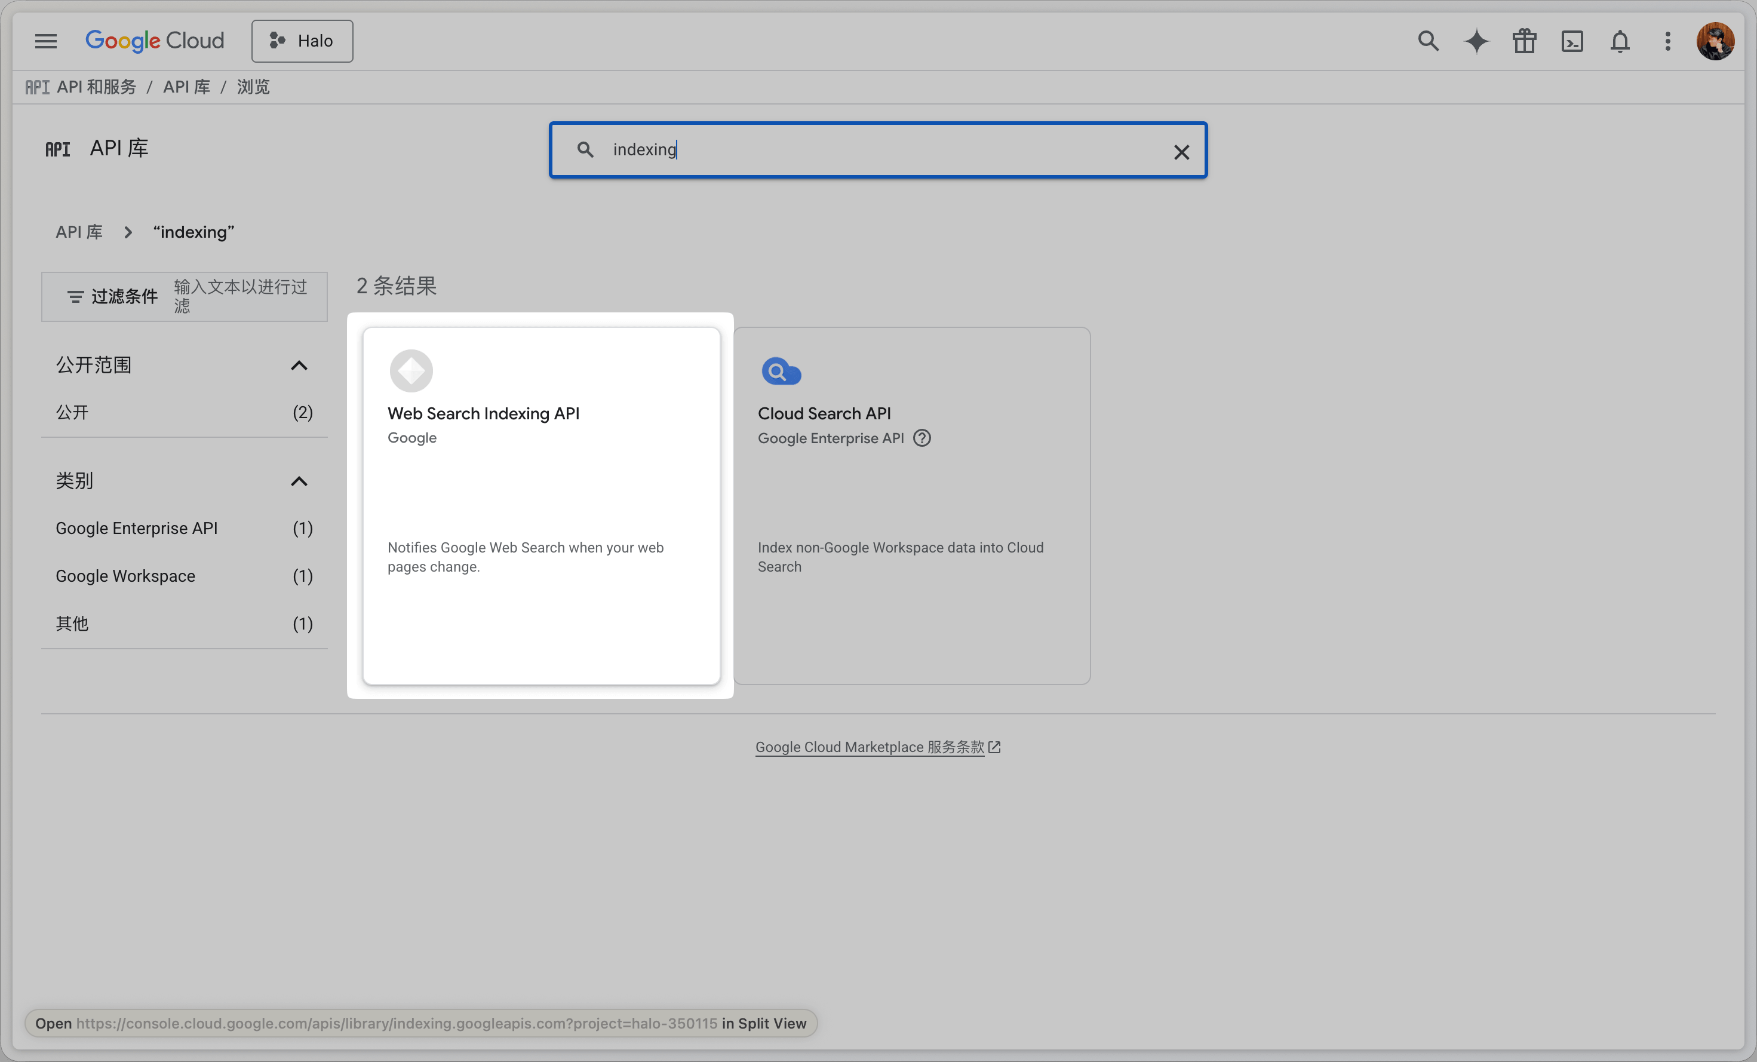Click the Google Cloud logo
Screen dimensions: 1757x1062
coord(155,41)
